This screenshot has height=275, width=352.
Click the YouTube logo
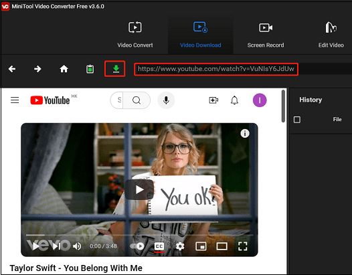point(50,100)
